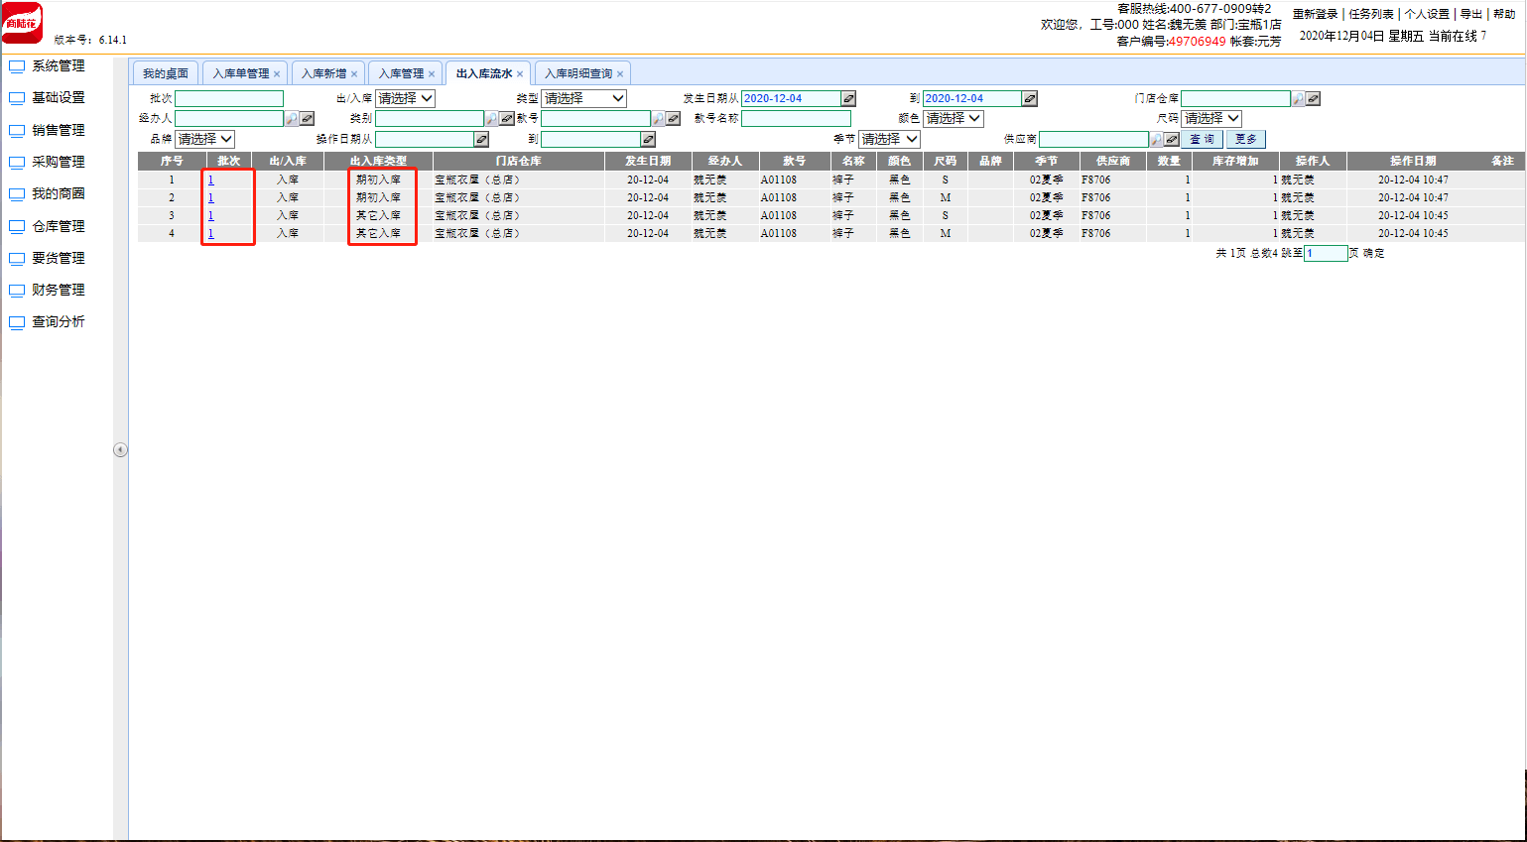Focus the page jump number field
The height and width of the screenshot is (842, 1527).
[x=1326, y=254]
